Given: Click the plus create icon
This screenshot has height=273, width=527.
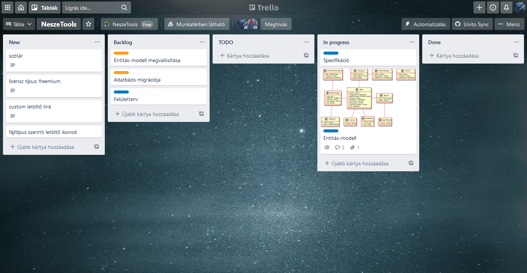Looking at the screenshot, I should coord(479,7).
